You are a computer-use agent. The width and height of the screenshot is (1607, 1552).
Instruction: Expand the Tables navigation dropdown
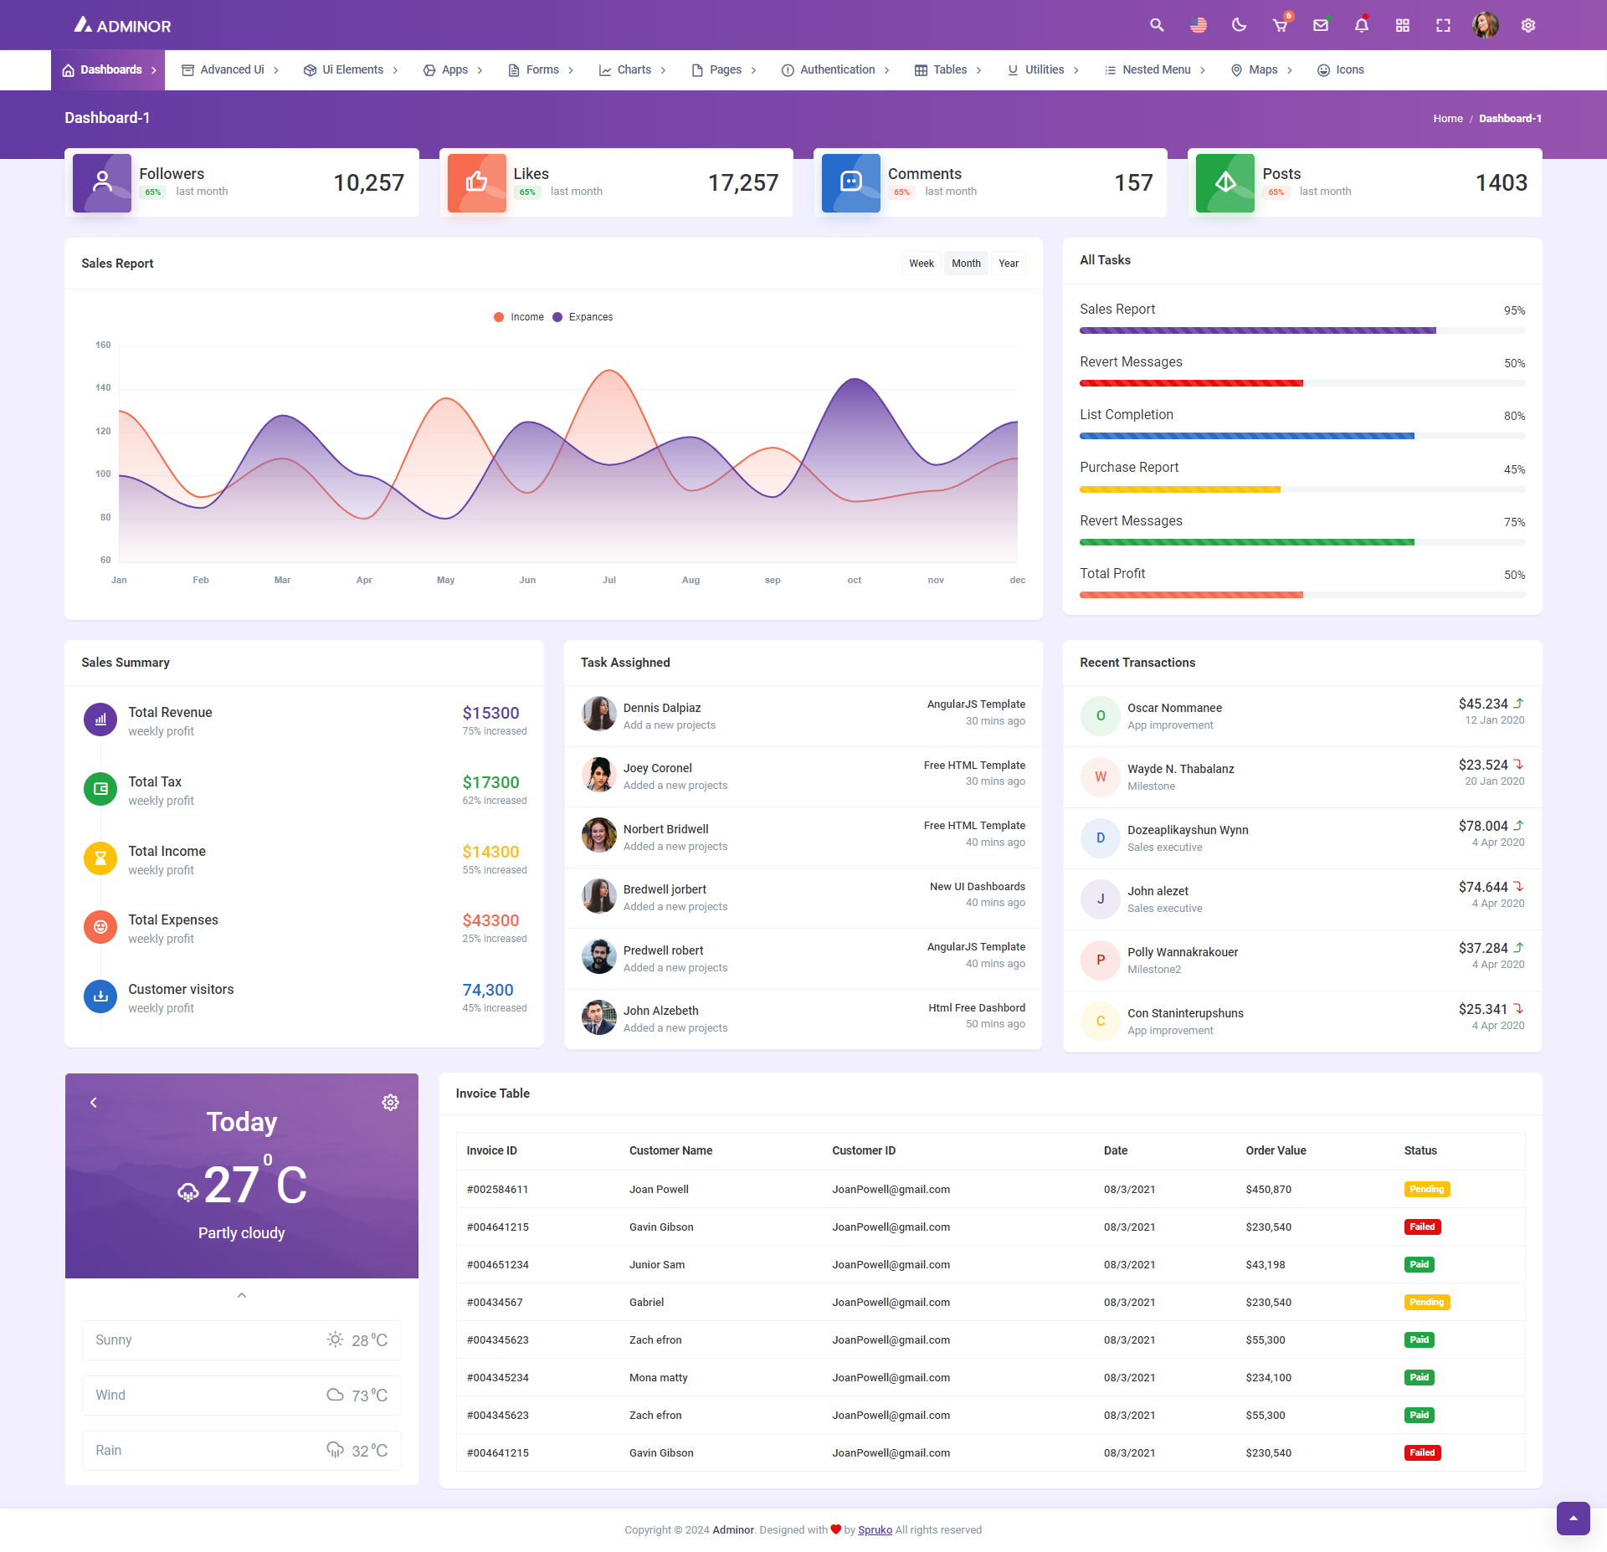pyautogui.click(x=948, y=70)
